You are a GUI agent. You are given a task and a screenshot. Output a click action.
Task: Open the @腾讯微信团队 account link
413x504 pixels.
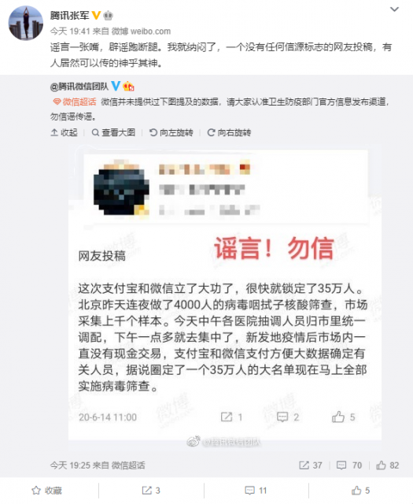coord(79,86)
